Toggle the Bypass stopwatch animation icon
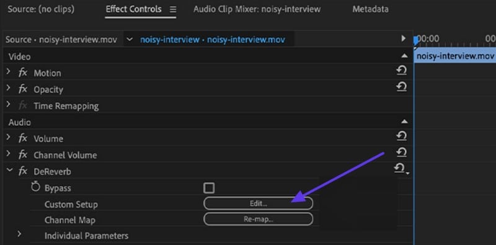The height and width of the screenshot is (245, 496). pos(36,187)
